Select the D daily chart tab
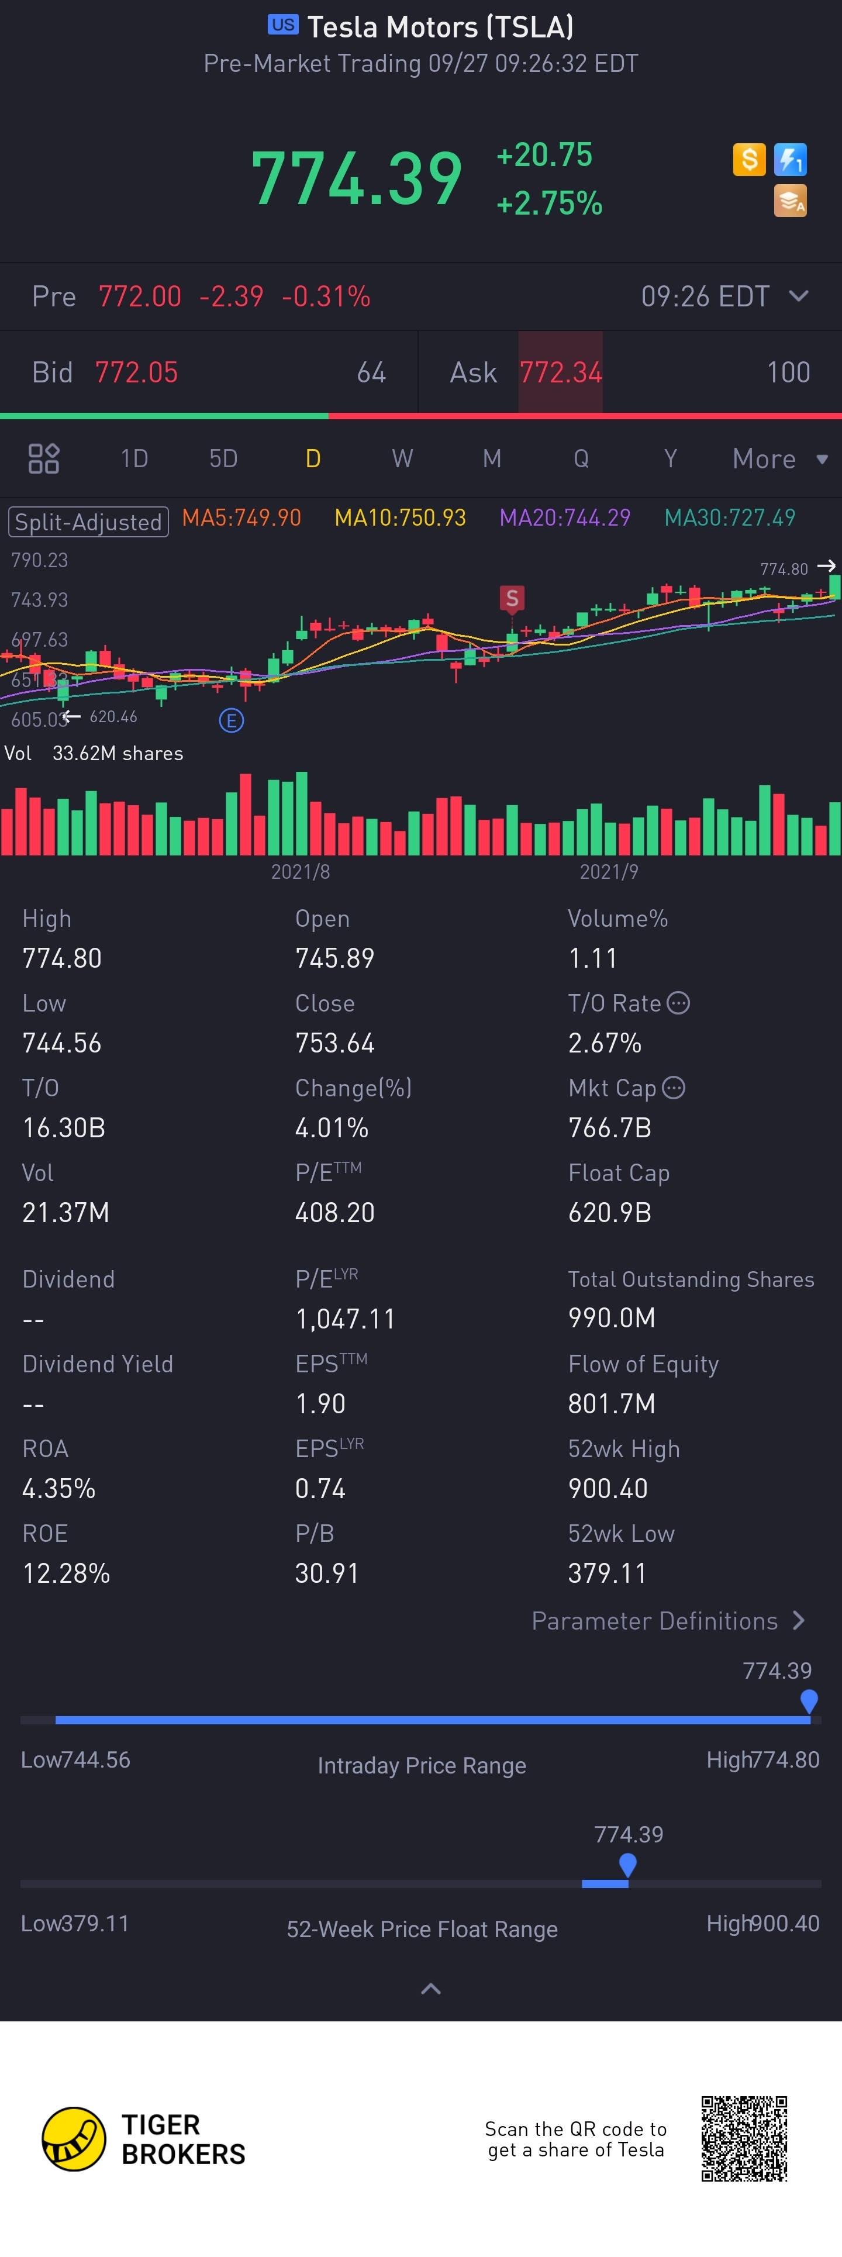 click(x=313, y=458)
